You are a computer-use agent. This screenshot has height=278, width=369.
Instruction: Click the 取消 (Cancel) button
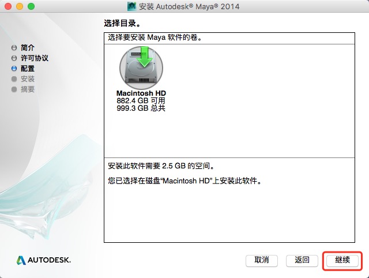[262, 261]
